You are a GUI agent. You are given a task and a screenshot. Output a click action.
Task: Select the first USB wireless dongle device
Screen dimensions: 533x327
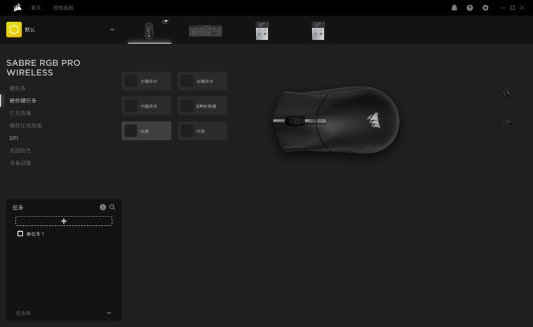point(262,31)
